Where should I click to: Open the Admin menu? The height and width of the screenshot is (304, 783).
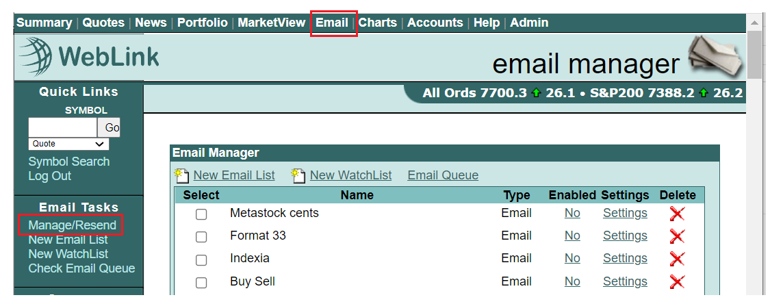tap(529, 23)
